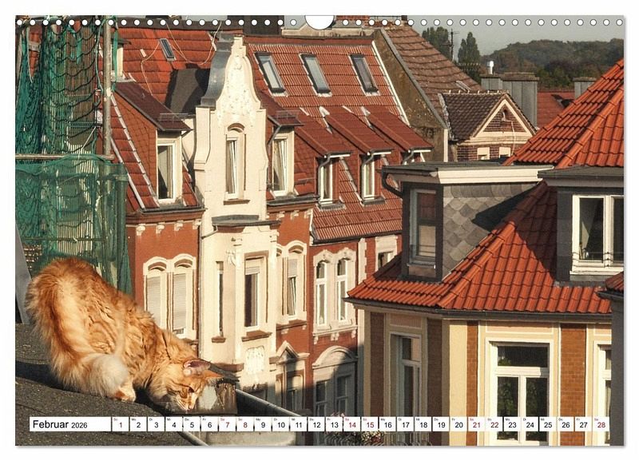Select Saturday 28 in the calendar strip
639x461 pixels.
click(601, 424)
